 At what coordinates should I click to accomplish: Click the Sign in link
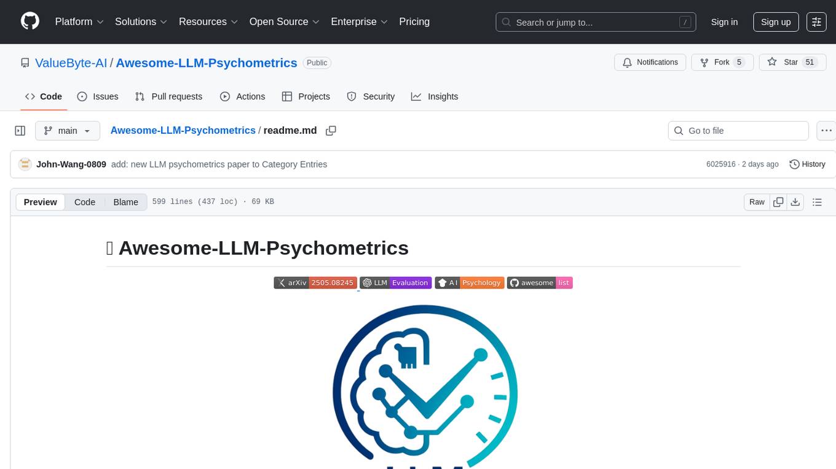[724, 22]
